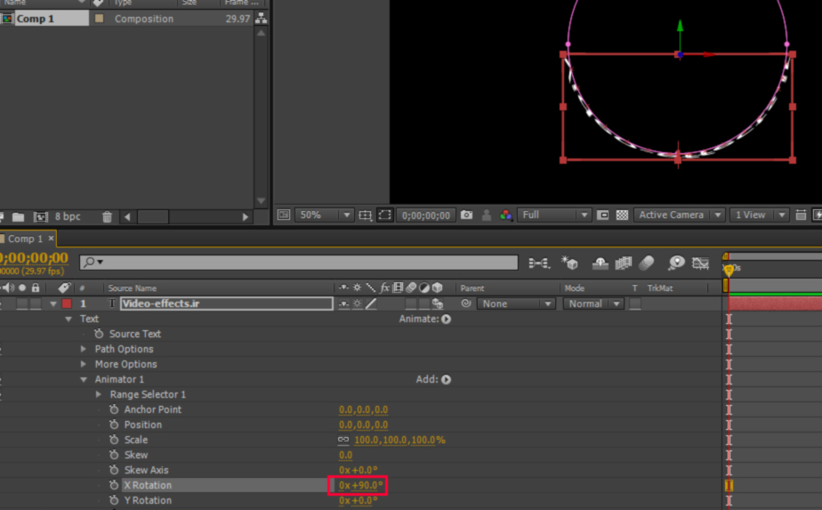Expand More Options
This screenshot has width=822, height=510.
84,364
